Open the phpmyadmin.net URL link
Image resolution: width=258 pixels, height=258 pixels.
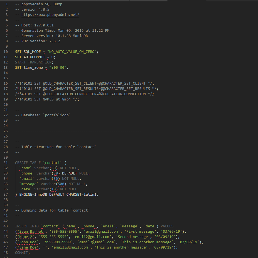50,15
